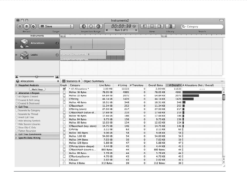The width and height of the screenshot is (247, 172).
Task: Select the Leaks instrument icon
Action: click(24, 55)
